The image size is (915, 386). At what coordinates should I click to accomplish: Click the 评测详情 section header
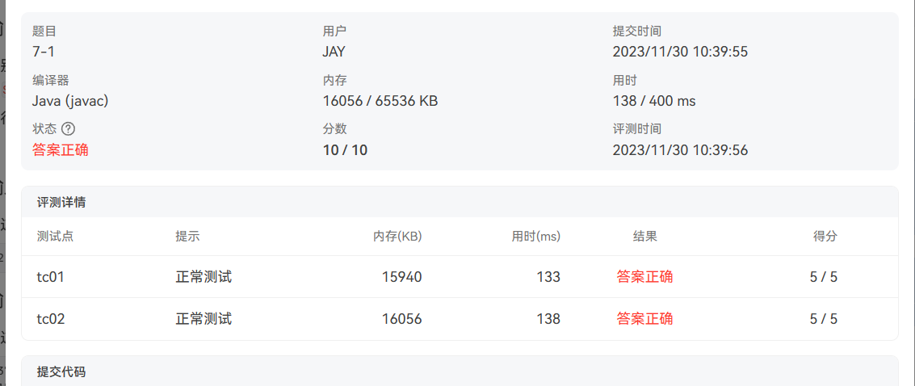pyautogui.click(x=61, y=202)
